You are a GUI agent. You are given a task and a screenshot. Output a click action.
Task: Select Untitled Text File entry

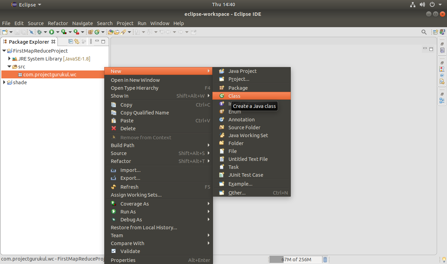tap(252, 159)
